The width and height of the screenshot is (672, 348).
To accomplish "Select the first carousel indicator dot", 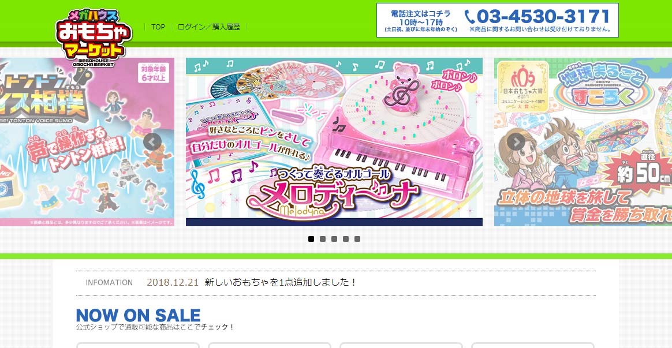I will click(311, 239).
